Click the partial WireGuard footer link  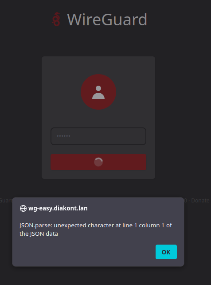click(6, 200)
